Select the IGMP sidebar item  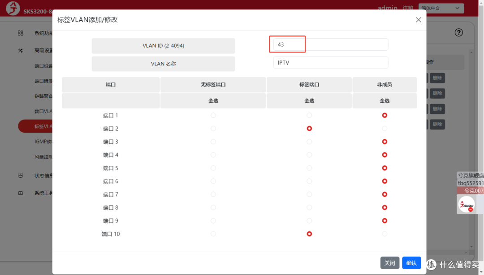pyautogui.click(x=43, y=141)
